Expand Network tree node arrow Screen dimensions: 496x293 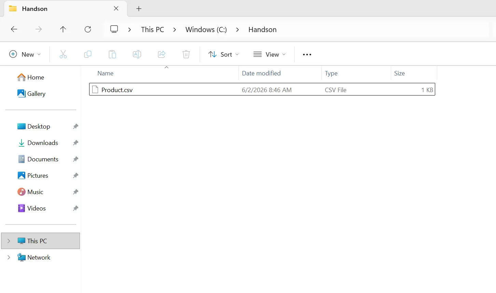pos(9,257)
